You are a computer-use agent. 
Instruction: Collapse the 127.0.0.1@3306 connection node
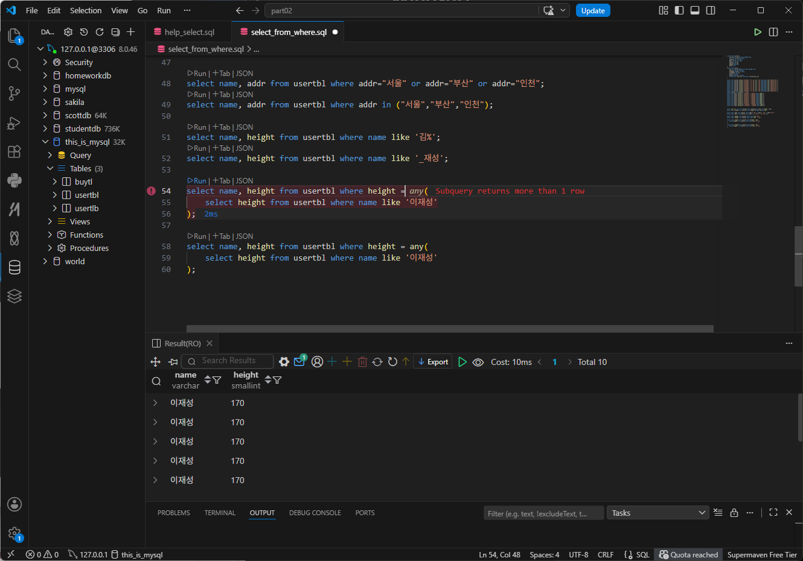tap(40, 49)
